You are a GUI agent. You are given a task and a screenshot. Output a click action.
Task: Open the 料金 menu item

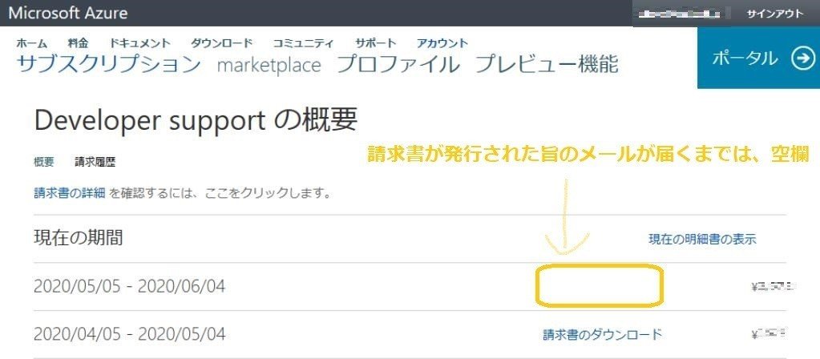tap(78, 43)
